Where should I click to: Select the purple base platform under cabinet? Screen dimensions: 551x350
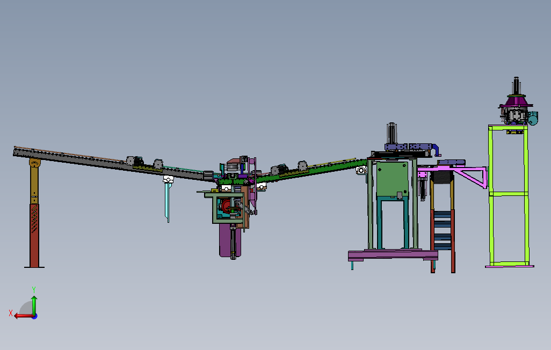tap(393, 255)
